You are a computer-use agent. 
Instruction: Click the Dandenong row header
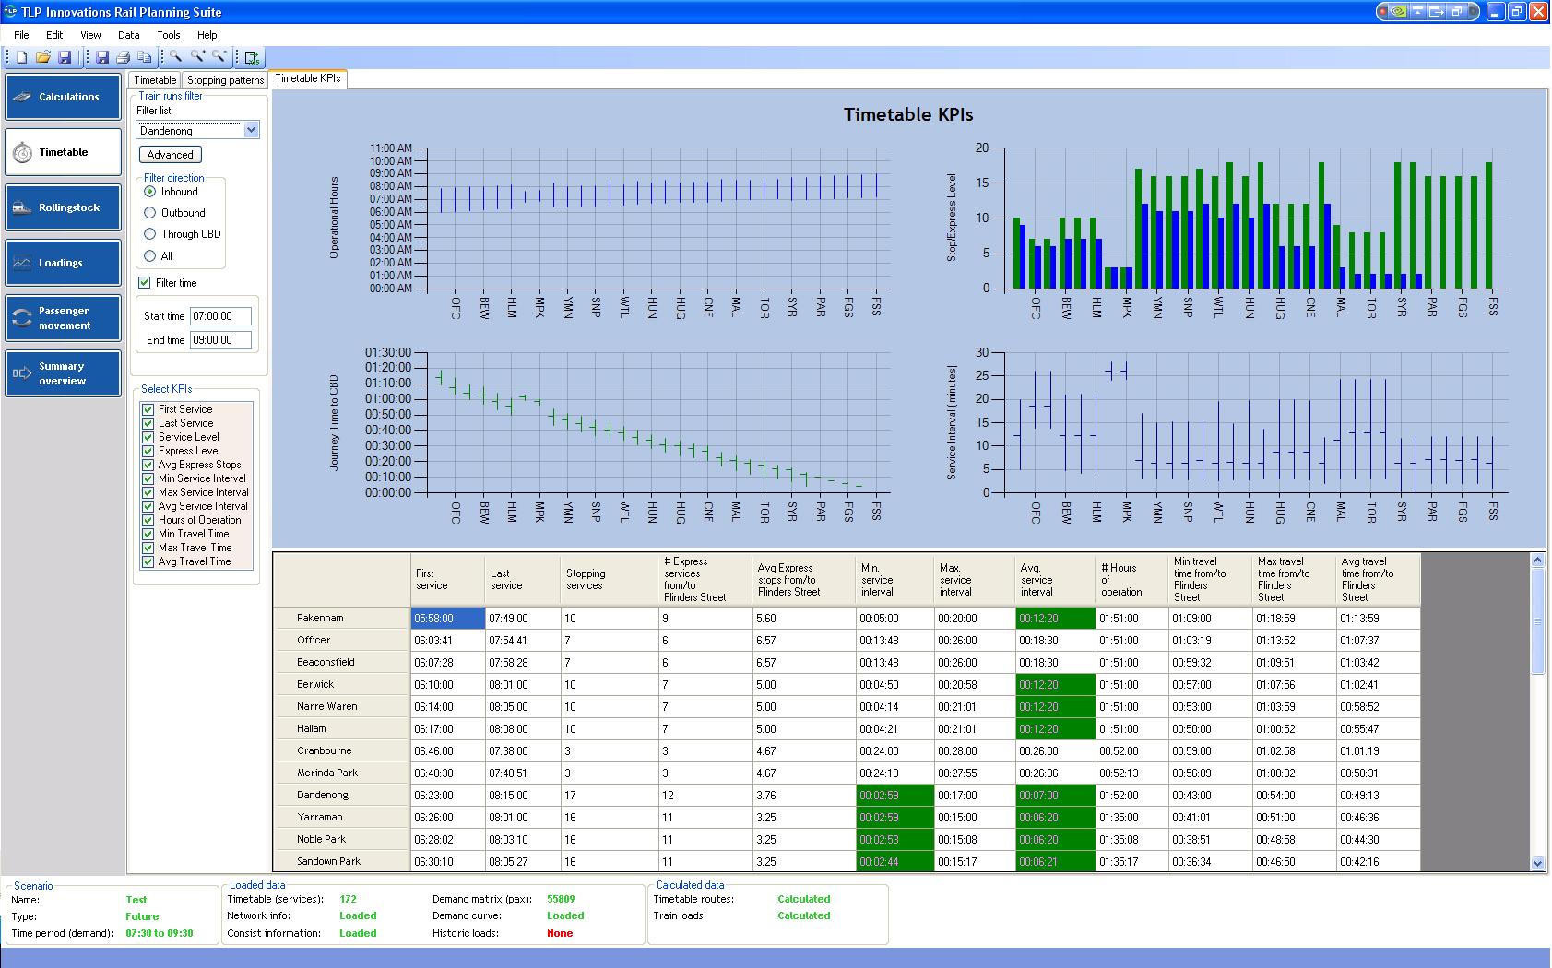[x=342, y=795]
